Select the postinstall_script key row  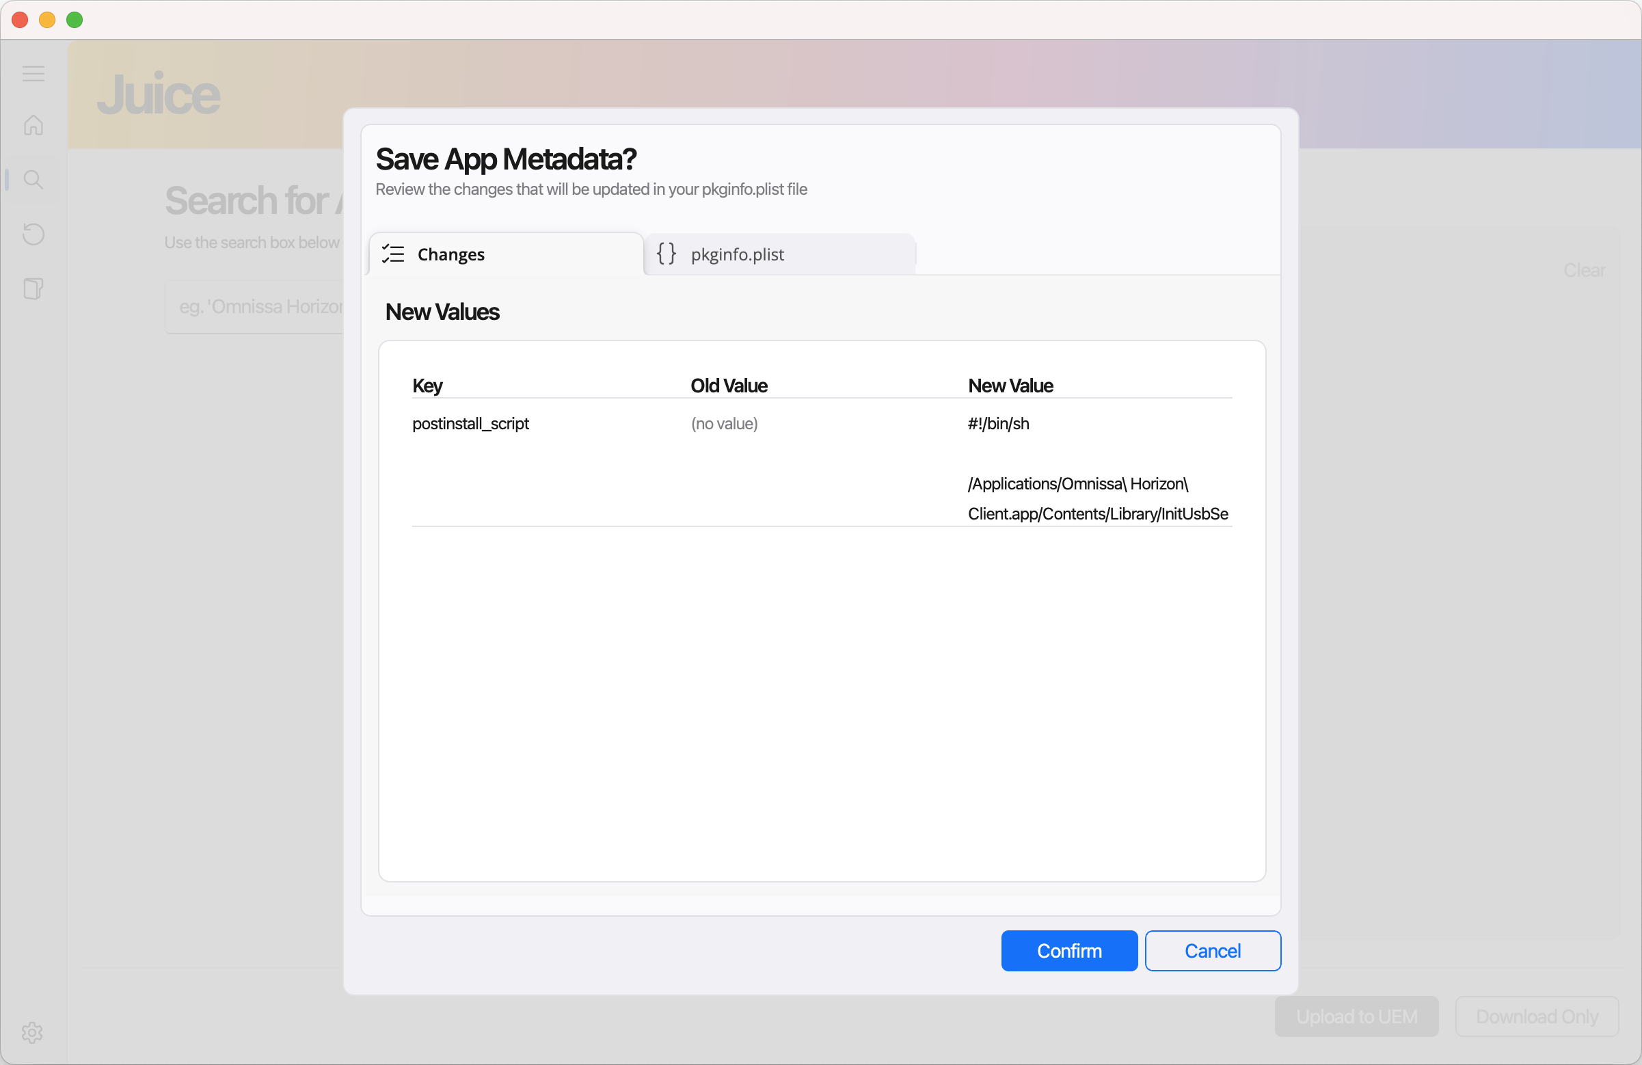coord(470,424)
